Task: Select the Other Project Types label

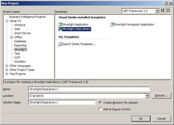Action: click(22, 70)
